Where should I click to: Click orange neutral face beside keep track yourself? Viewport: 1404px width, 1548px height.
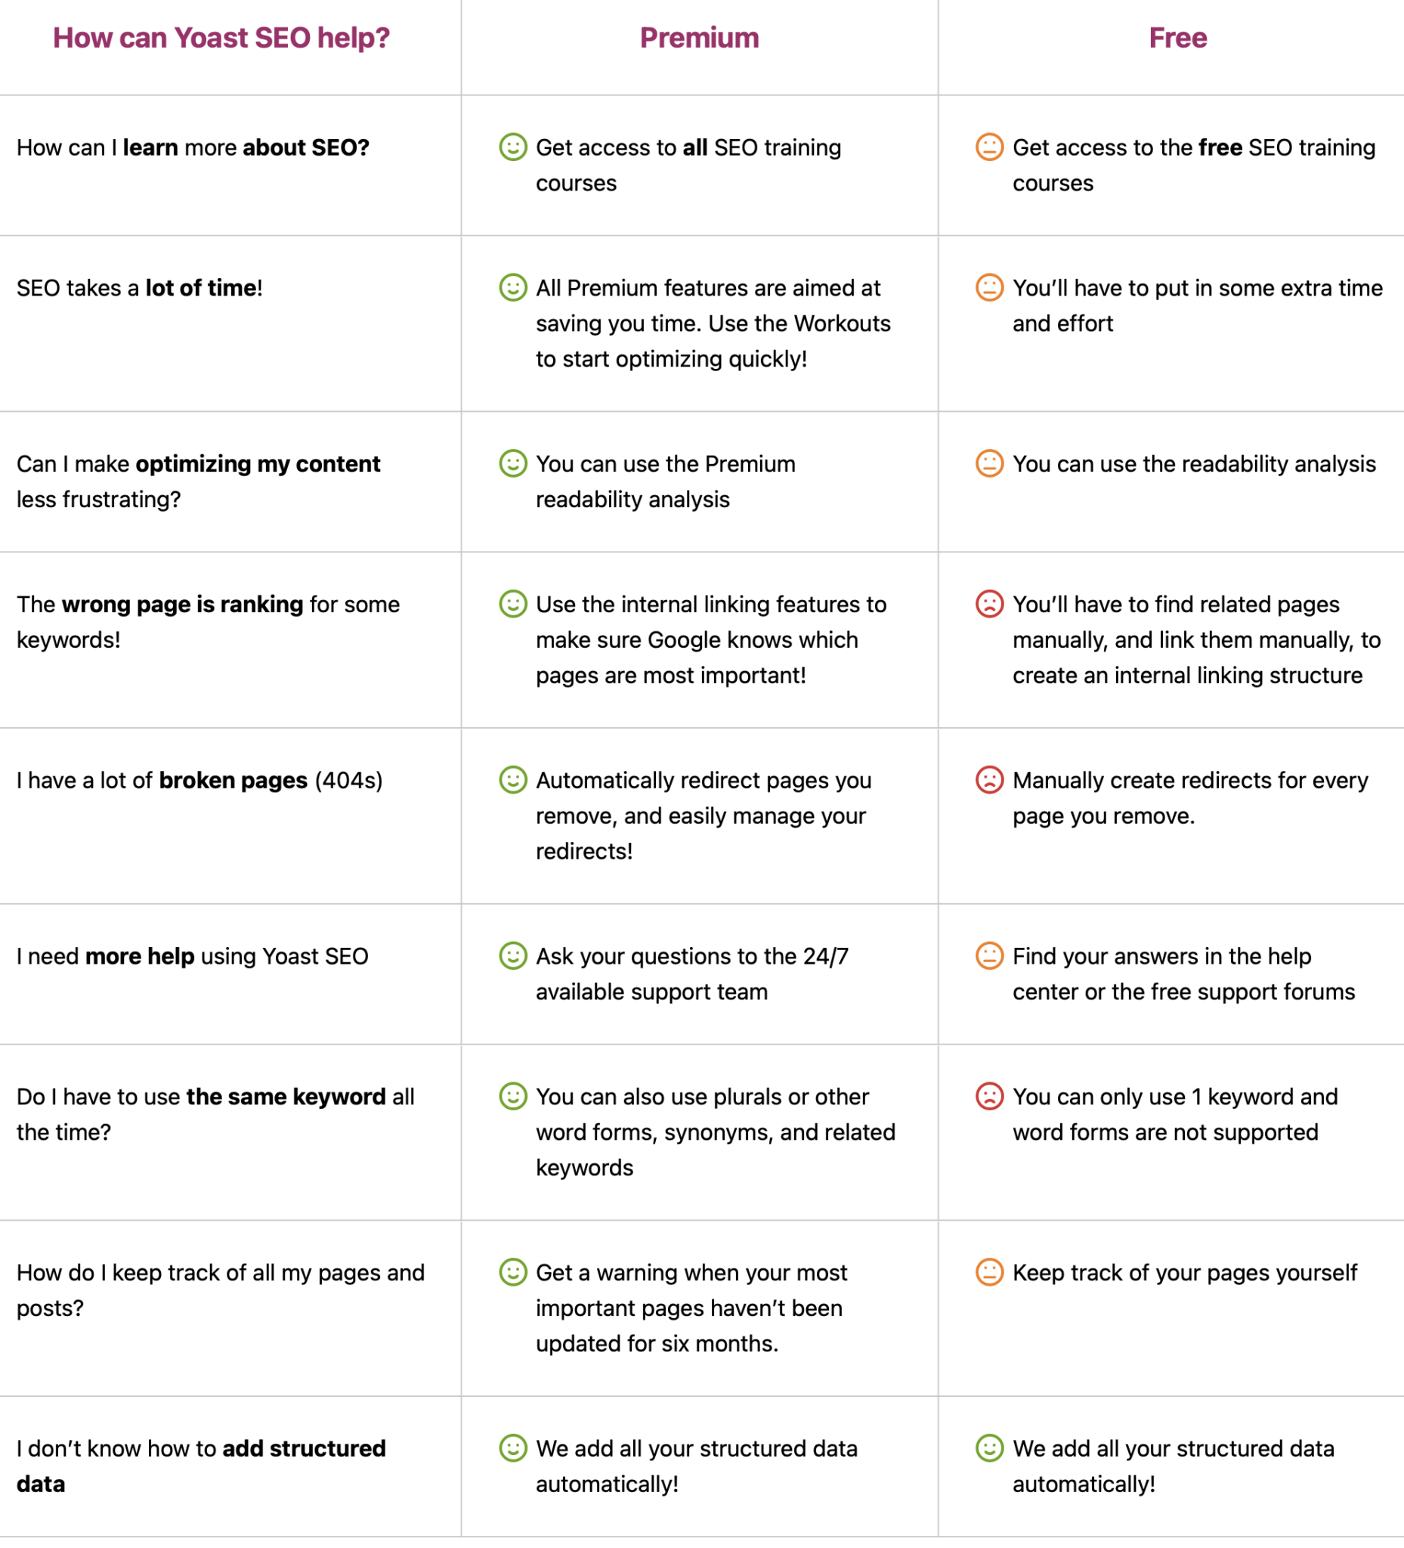click(x=989, y=1271)
